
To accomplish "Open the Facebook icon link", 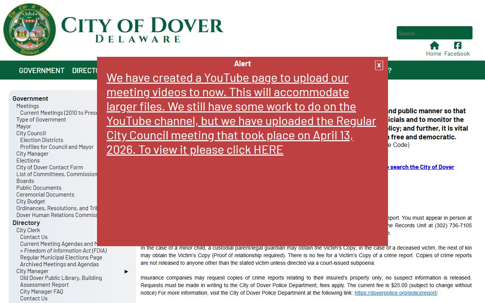I will [x=457, y=49].
